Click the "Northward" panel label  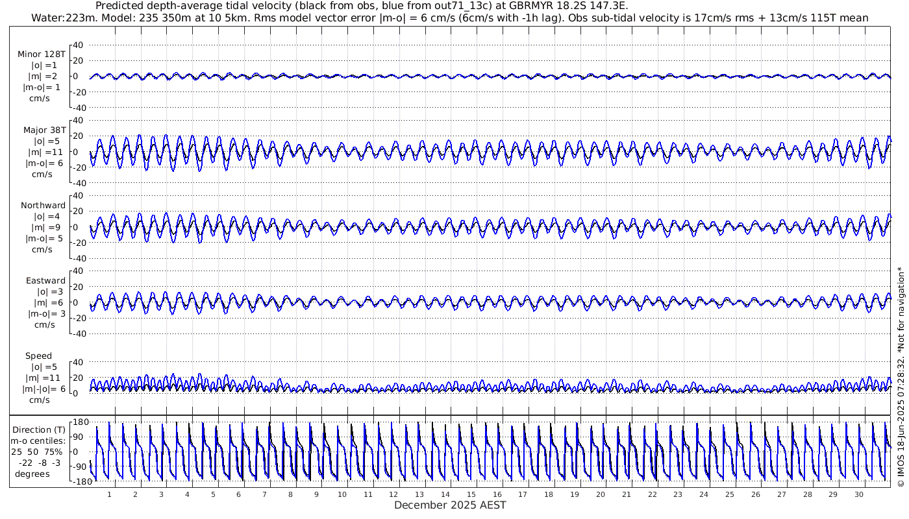click(x=43, y=206)
